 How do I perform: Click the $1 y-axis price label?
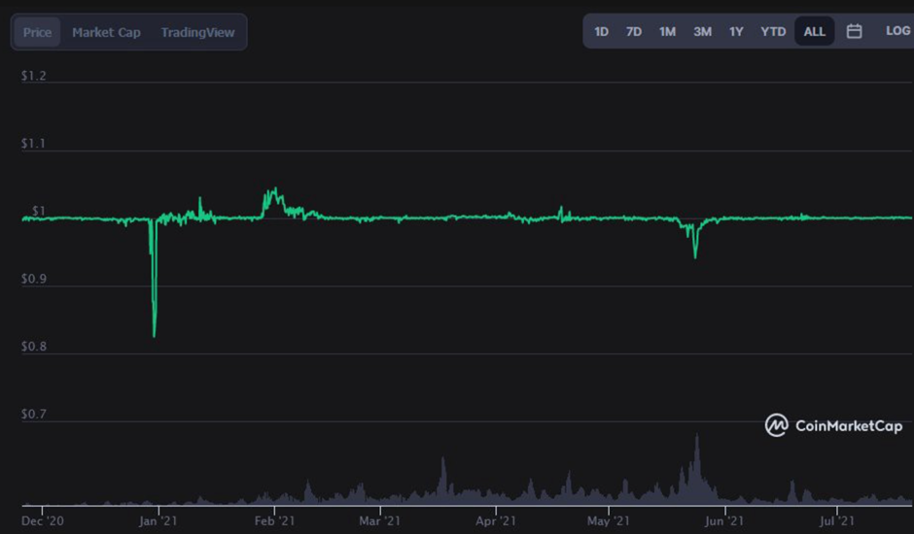(39, 211)
